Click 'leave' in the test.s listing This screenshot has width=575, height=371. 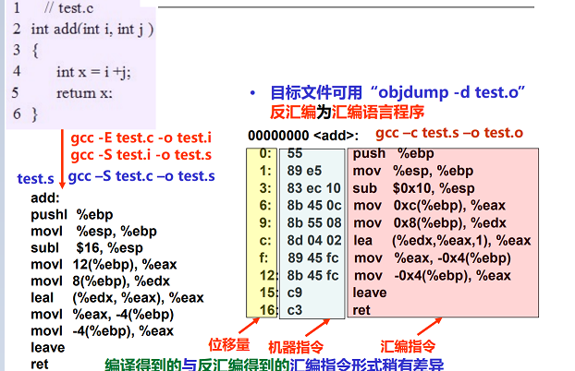click(48, 348)
